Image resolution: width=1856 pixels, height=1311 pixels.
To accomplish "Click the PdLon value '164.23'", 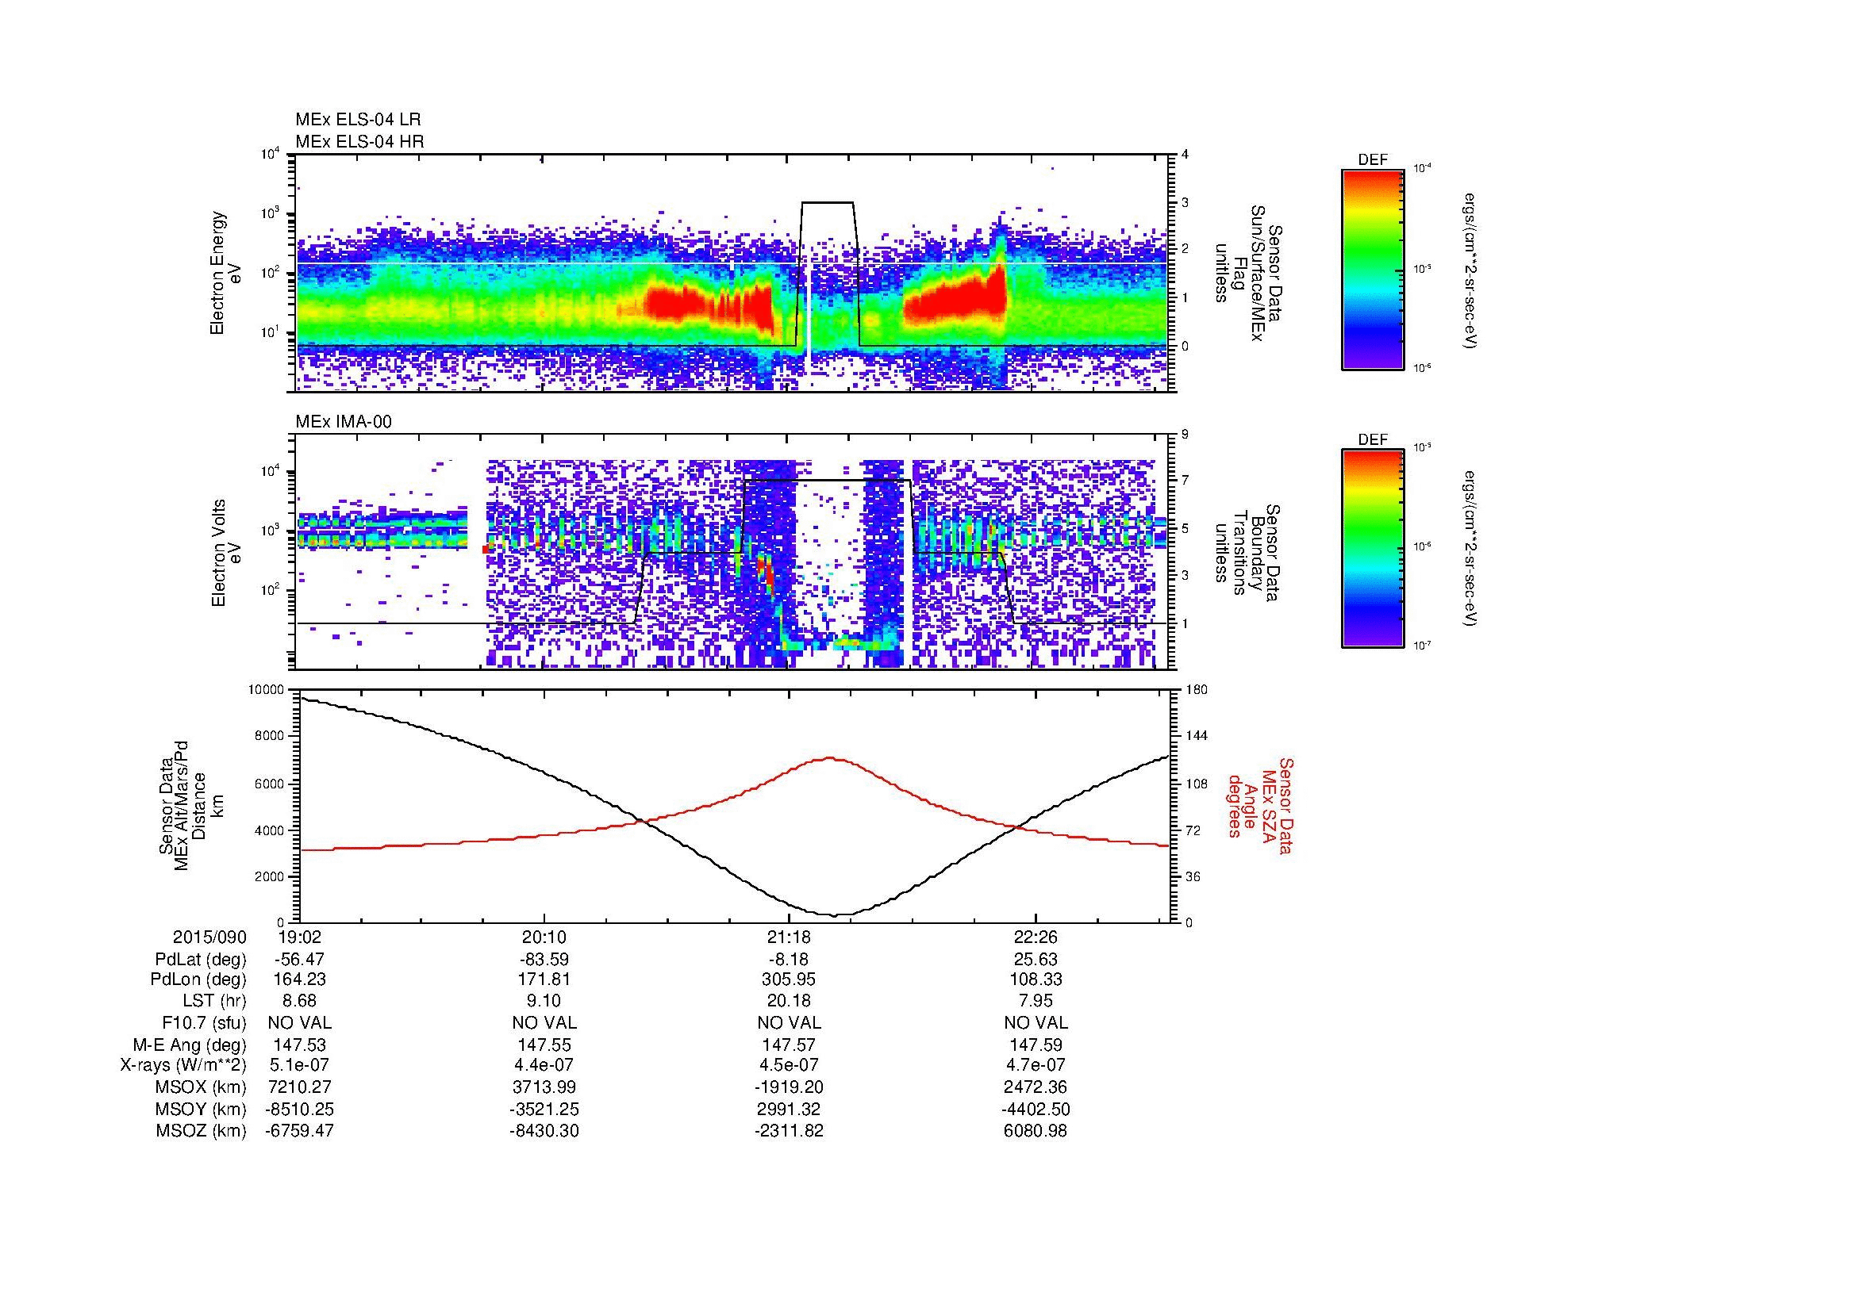I will pos(300,979).
